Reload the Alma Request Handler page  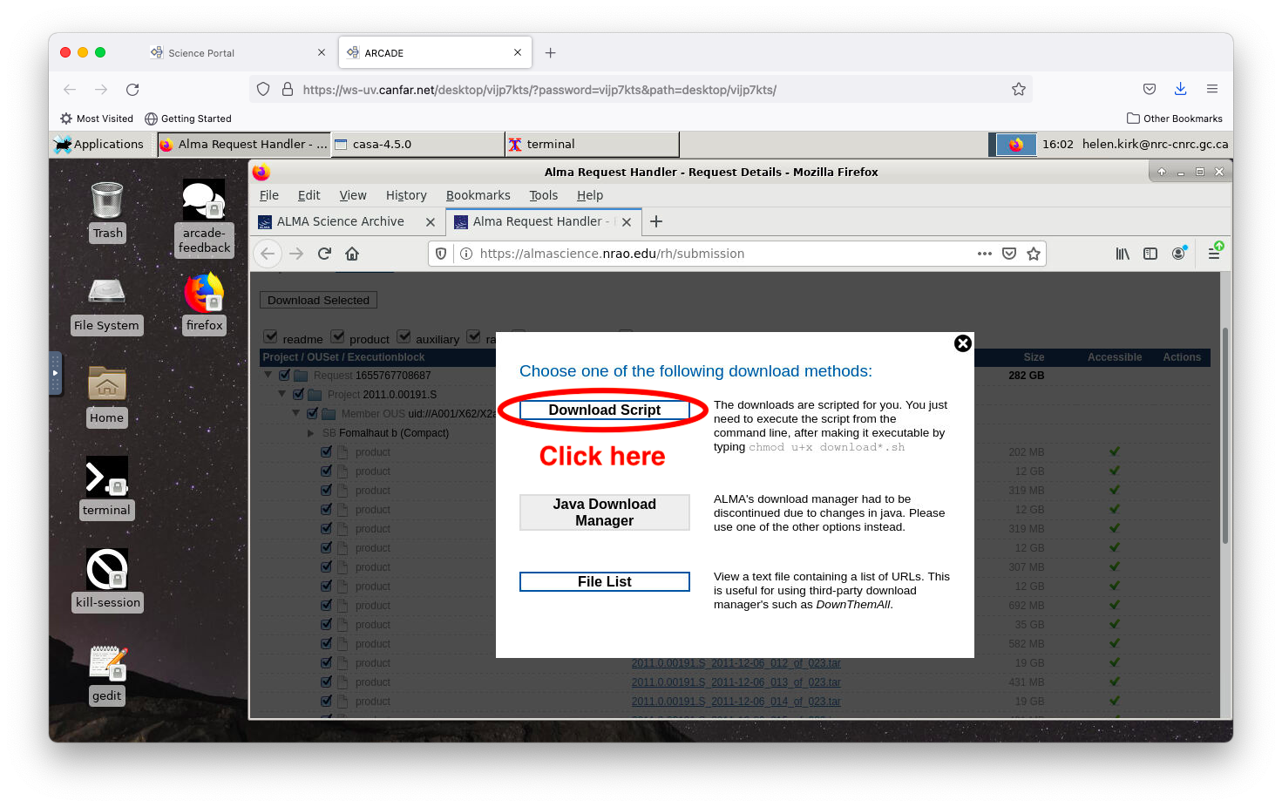click(x=324, y=254)
